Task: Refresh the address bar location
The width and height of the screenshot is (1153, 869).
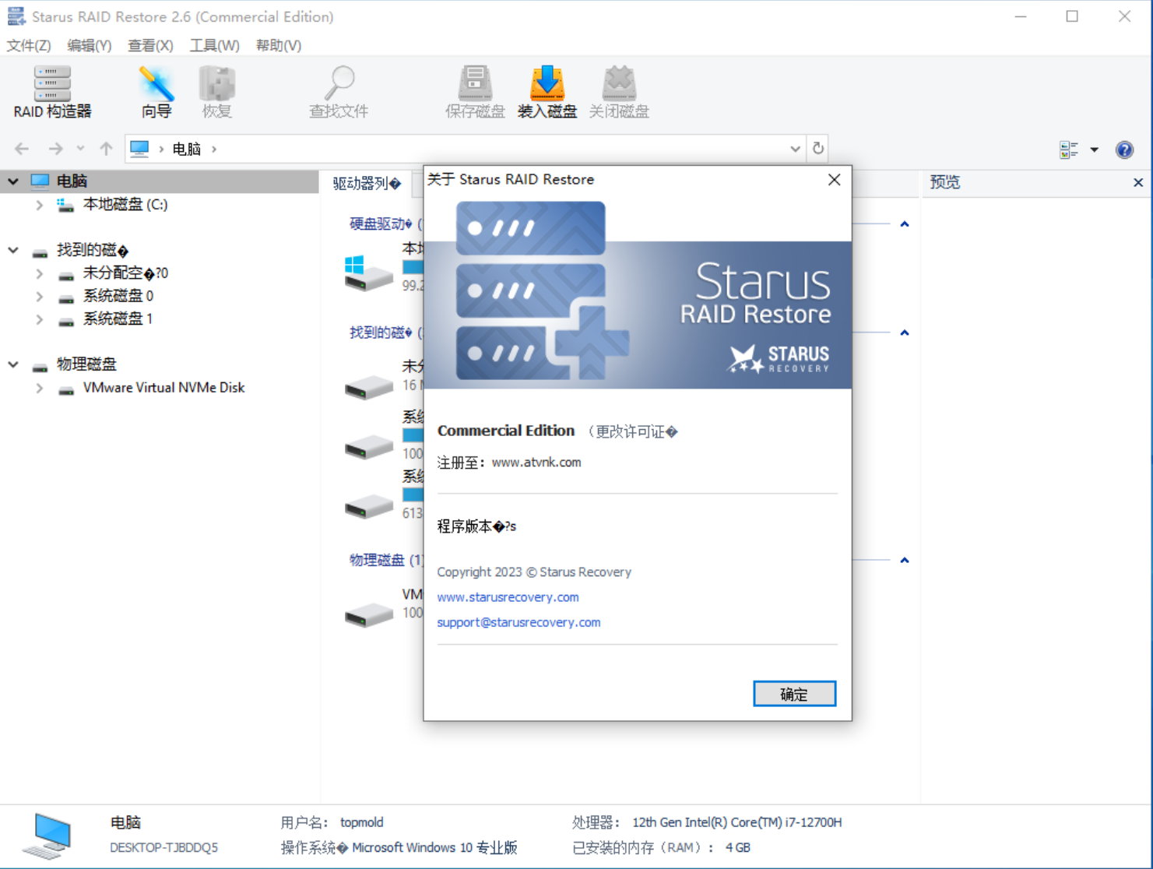Action: pyautogui.click(x=817, y=148)
